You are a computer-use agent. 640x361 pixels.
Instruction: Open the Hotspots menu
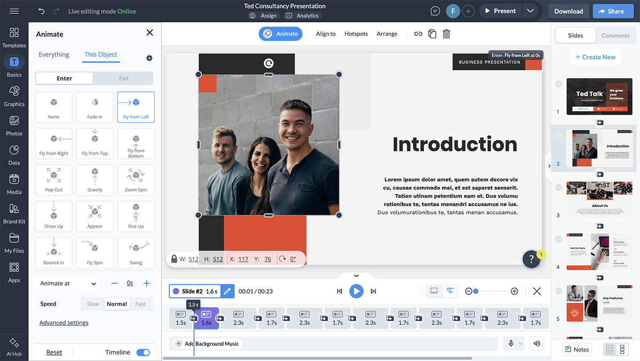(x=356, y=34)
